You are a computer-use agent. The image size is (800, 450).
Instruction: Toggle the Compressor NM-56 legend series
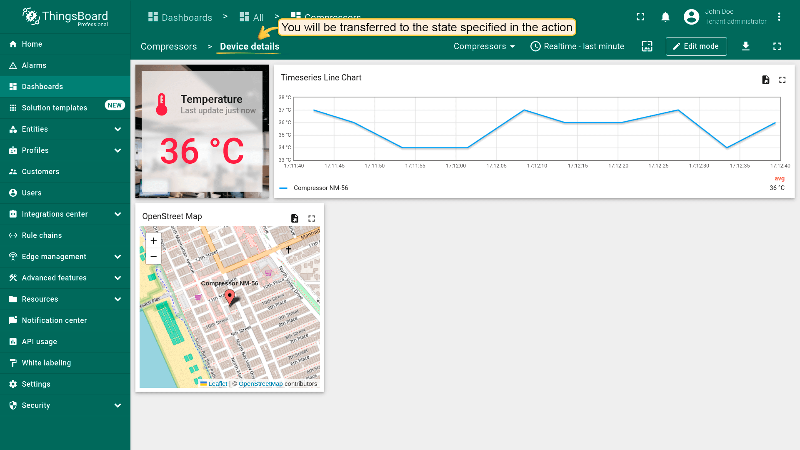(x=320, y=188)
